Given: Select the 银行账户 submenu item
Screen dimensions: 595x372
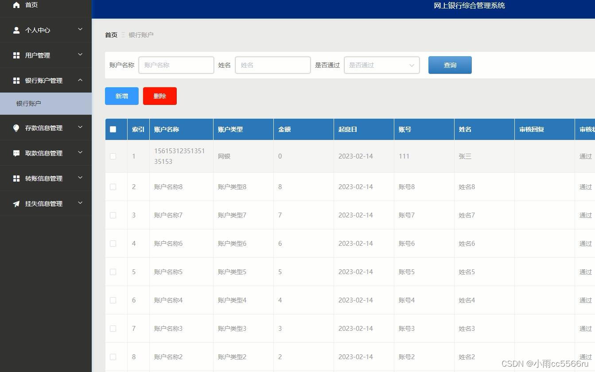Looking at the screenshot, I should 46,104.
